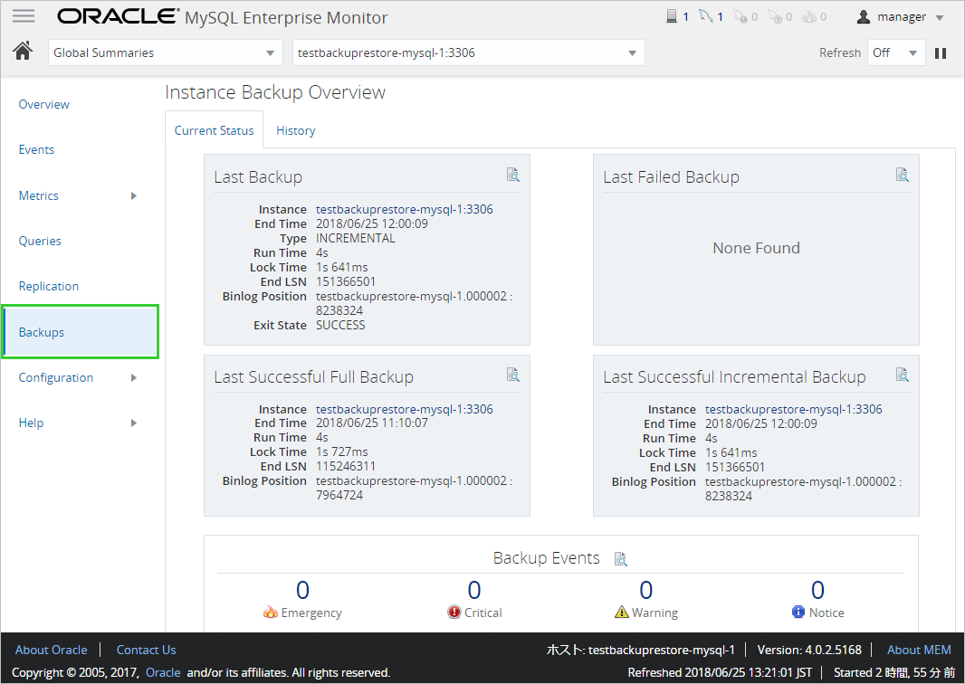Click the Emergency flame icon in Backup Events

(270, 612)
